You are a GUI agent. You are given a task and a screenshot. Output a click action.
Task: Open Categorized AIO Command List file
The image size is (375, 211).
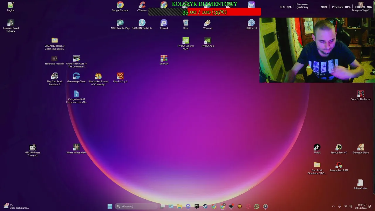(76, 97)
